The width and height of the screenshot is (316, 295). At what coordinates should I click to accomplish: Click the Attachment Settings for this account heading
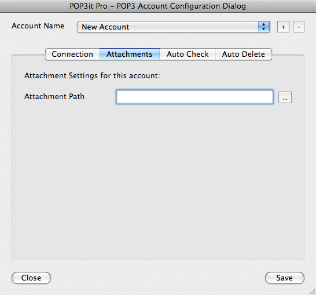pos(92,76)
